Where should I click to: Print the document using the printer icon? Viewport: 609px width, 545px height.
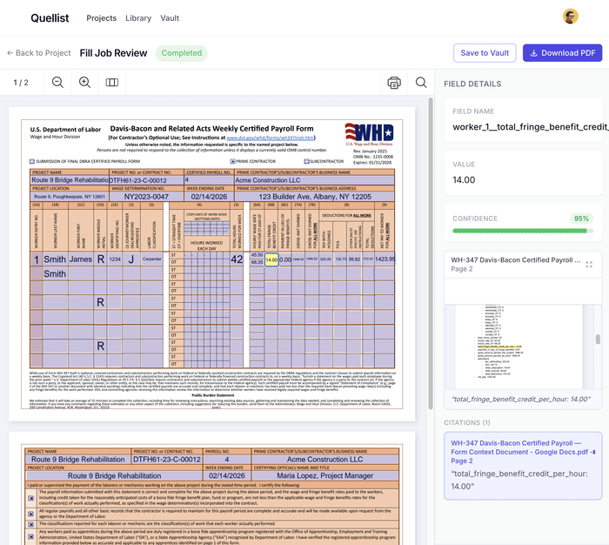[x=394, y=83]
